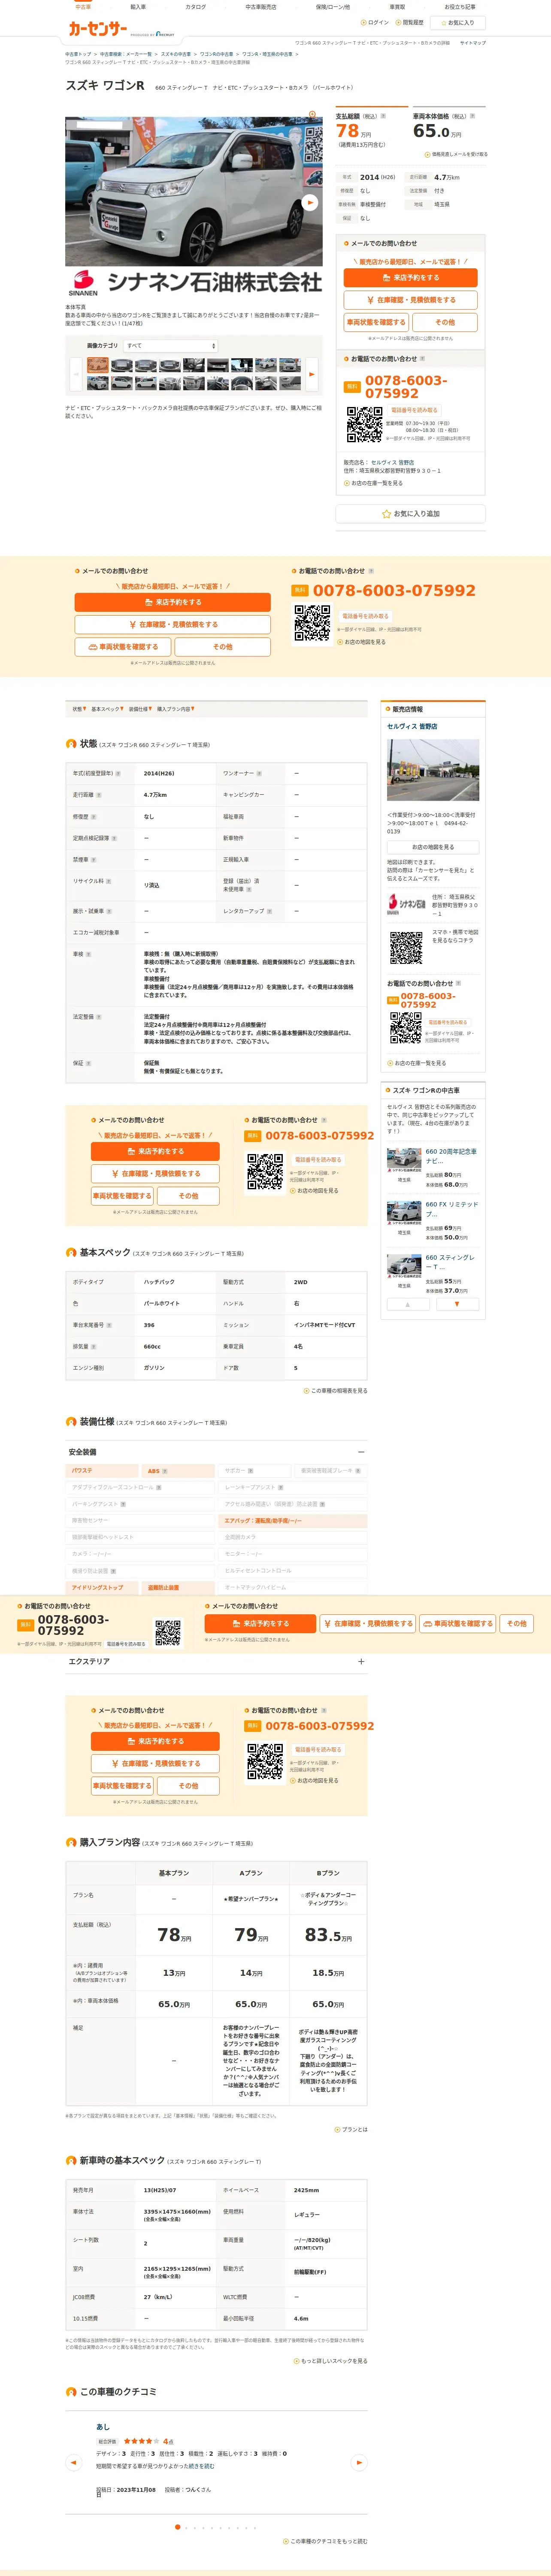Jump to 購入プラン内容 section via anchor nav
This screenshot has width=551, height=2576.
click(175, 709)
